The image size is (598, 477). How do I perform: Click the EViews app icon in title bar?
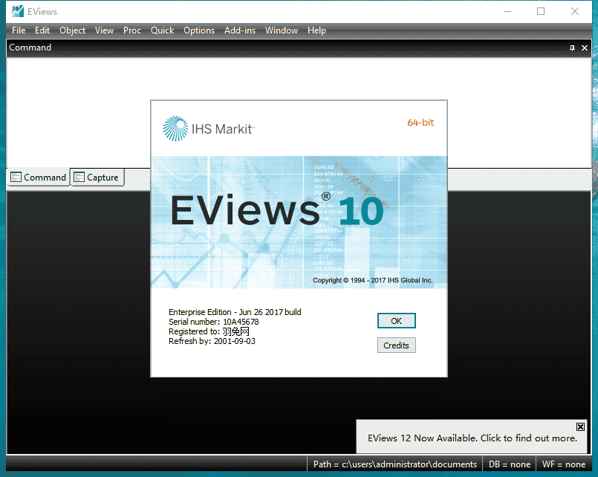point(16,11)
